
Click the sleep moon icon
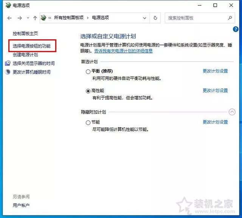(x=8, y=72)
